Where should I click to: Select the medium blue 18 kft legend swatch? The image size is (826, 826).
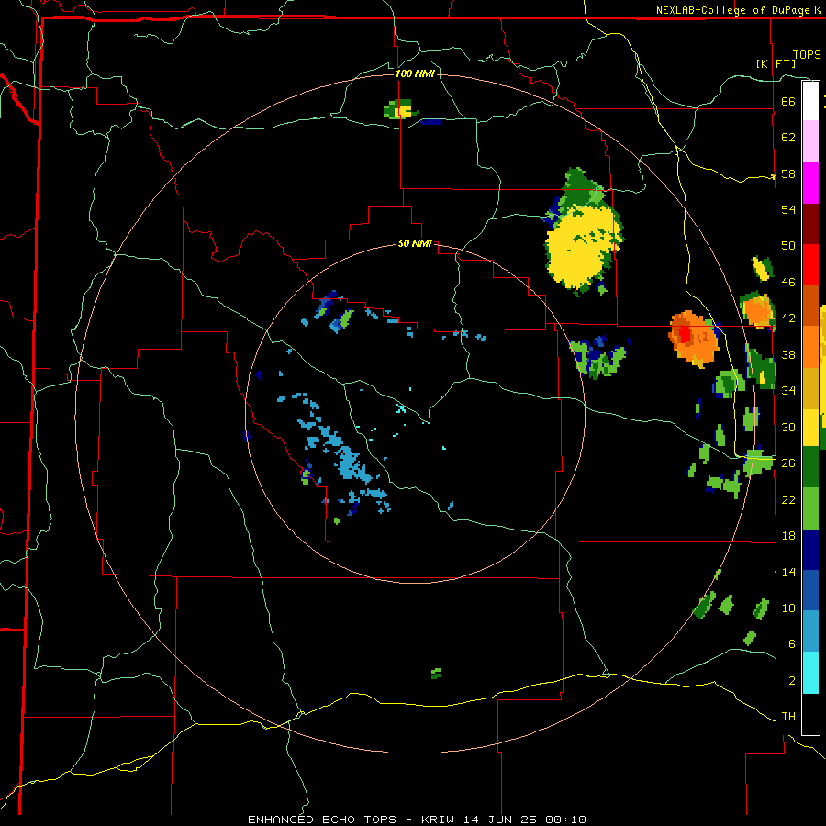[810, 590]
